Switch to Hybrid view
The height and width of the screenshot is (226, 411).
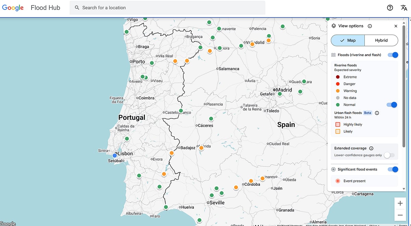(x=381, y=40)
